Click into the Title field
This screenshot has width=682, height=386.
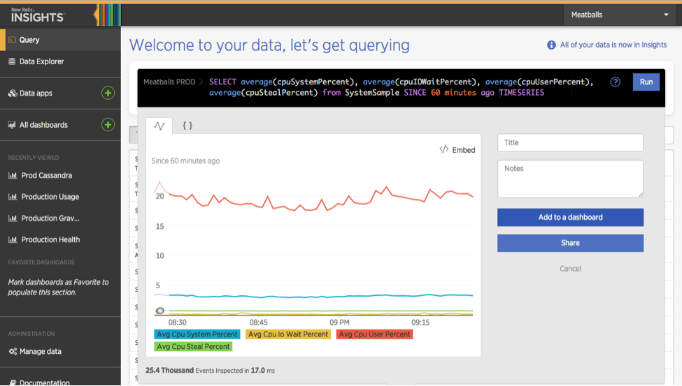pyautogui.click(x=570, y=142)
